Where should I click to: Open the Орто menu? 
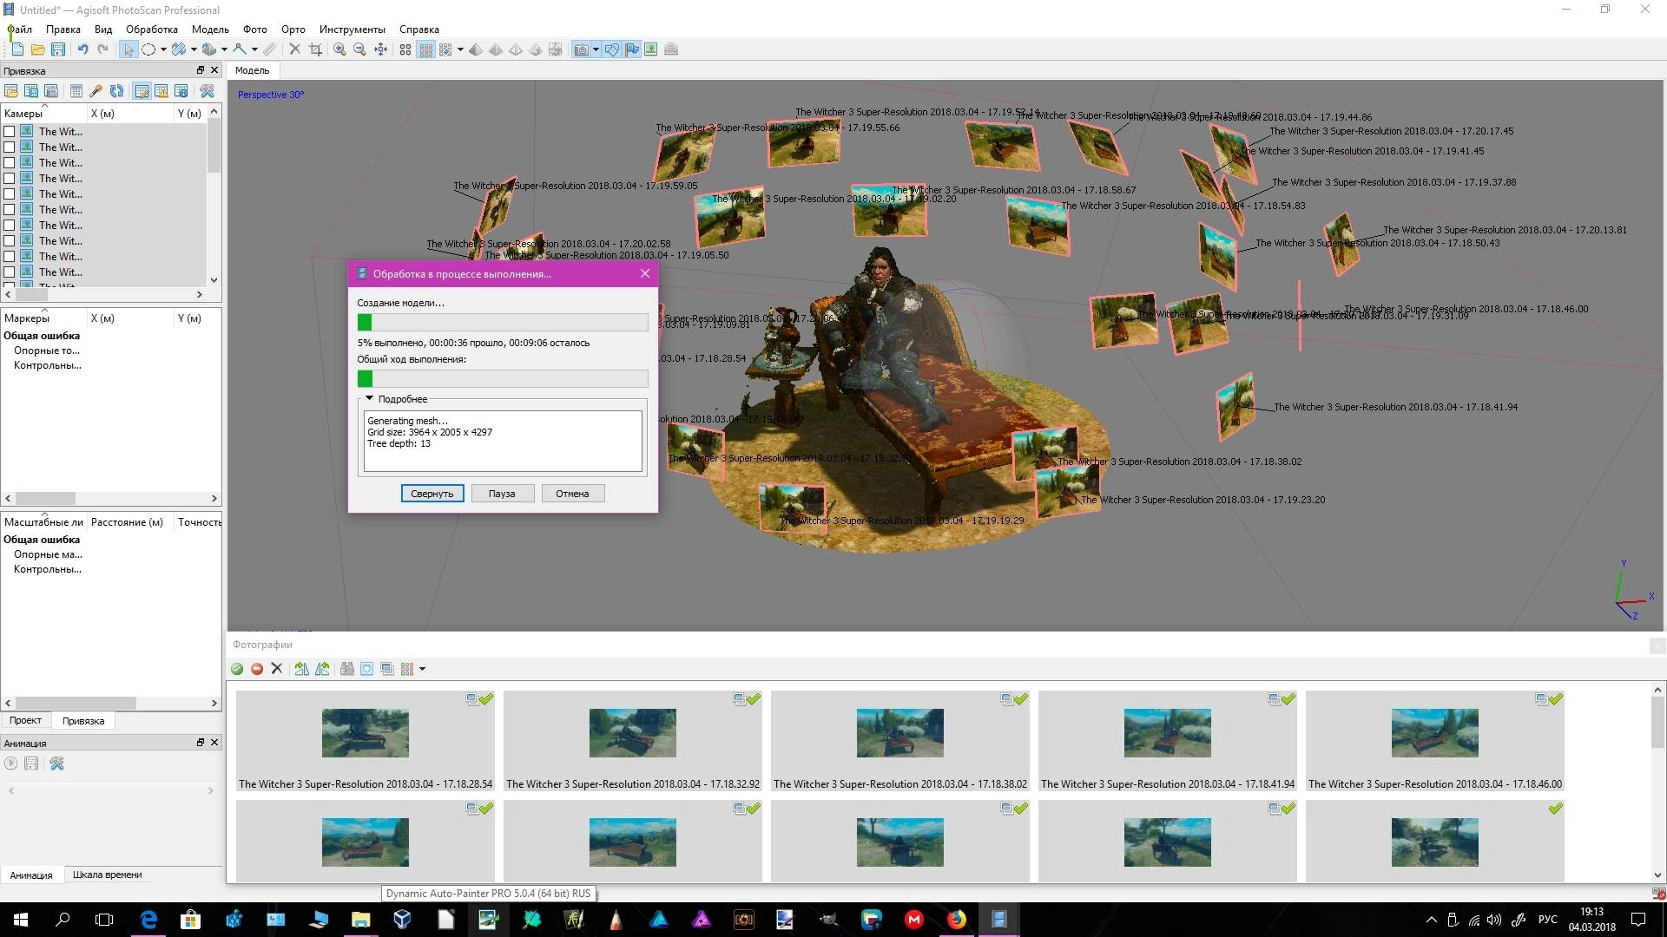[x=293, y=29]
